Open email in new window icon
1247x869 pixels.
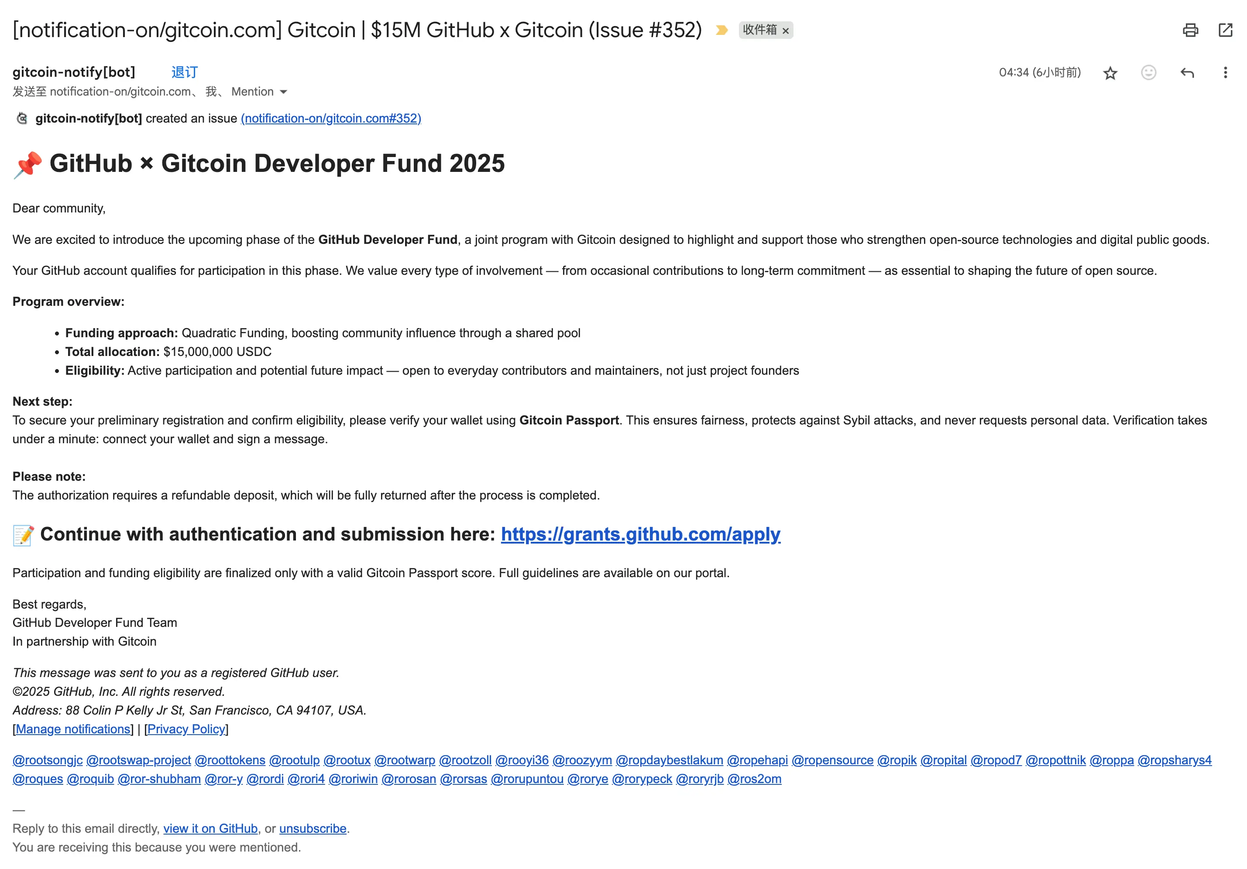click(x=1225, y=30)
